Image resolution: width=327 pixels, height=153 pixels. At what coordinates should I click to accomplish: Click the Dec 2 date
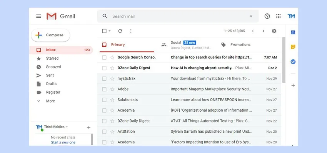tap(272, 68)
